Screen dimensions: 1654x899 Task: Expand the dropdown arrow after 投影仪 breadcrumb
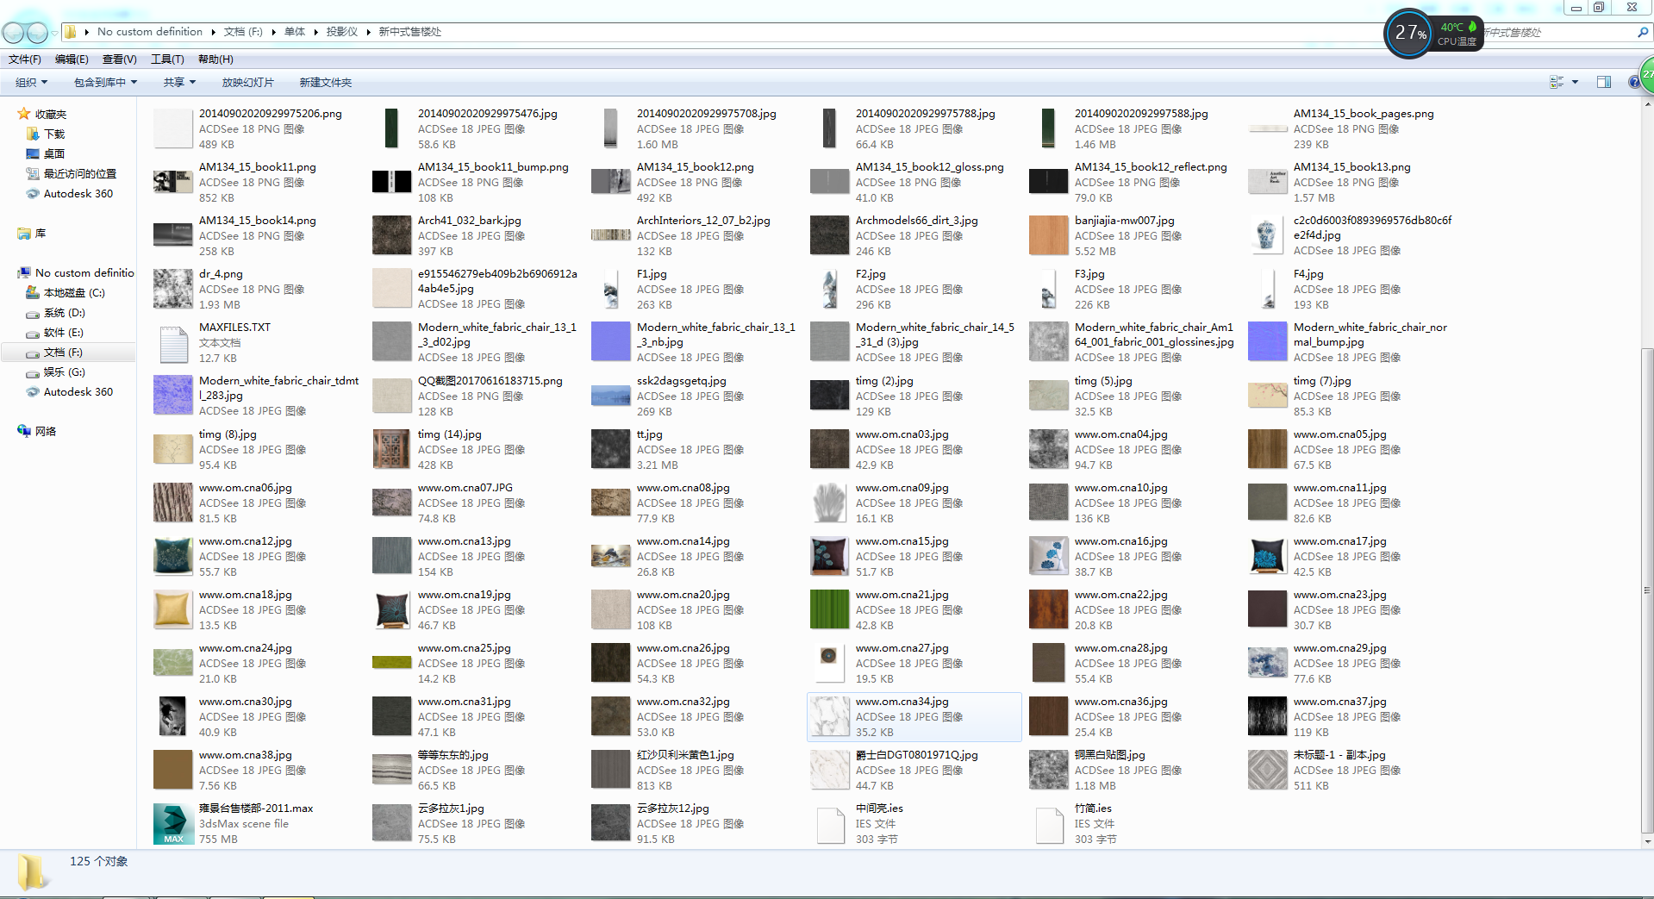coord(368,32)
